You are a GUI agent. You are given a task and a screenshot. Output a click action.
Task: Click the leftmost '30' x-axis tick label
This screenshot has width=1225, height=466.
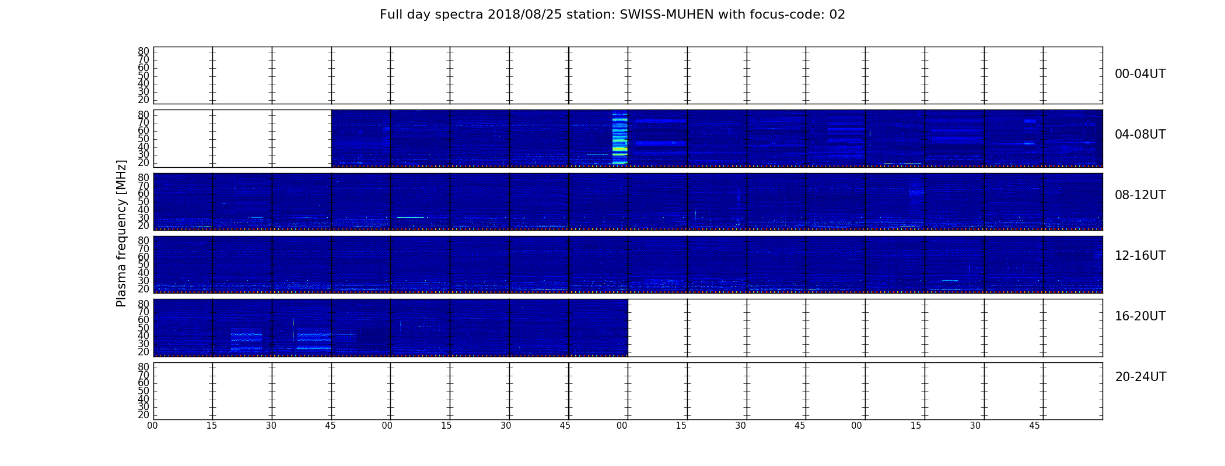click(x=271, y=426)
